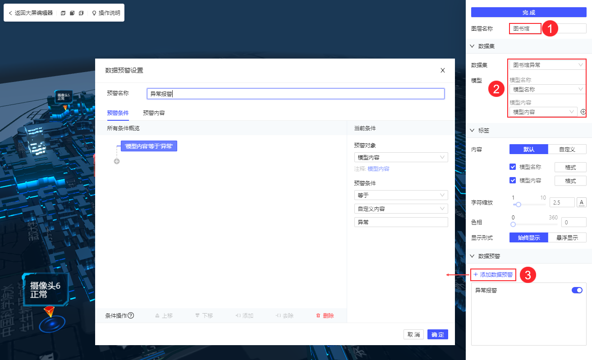Click 取消 in the dialog
Viewport: 592px width, 360px height.
tap(413, 334)
